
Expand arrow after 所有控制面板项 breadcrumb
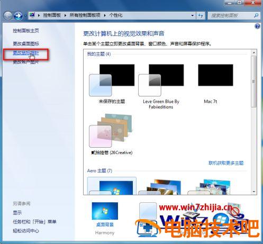(x=105, y=15)
